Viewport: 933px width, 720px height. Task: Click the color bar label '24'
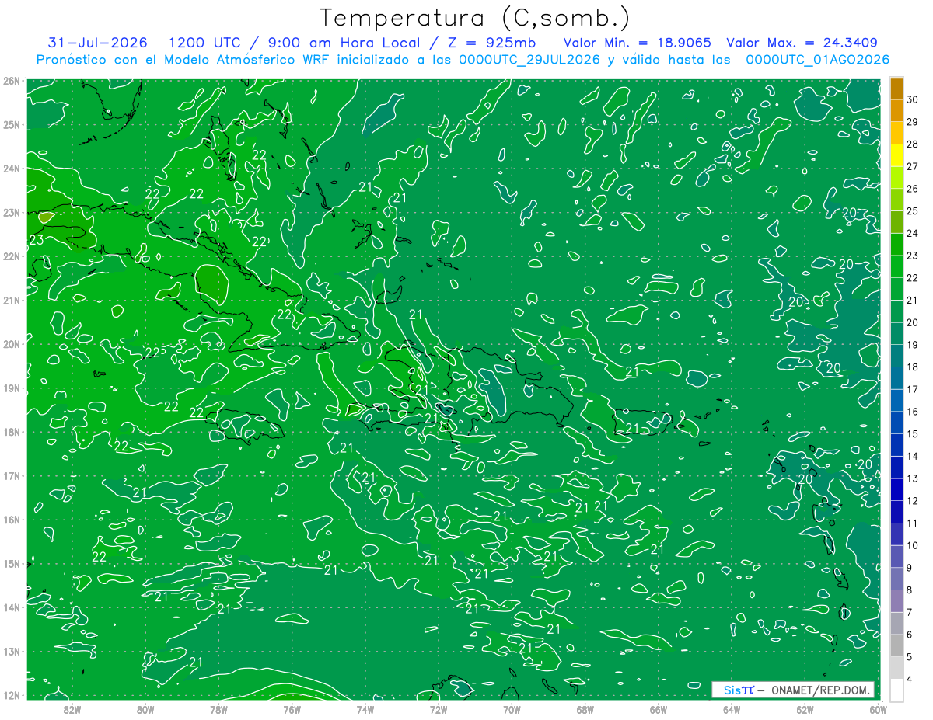913,234
